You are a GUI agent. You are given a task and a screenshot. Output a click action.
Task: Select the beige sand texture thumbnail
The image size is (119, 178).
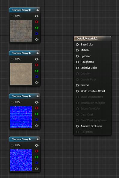click(21, 74)
